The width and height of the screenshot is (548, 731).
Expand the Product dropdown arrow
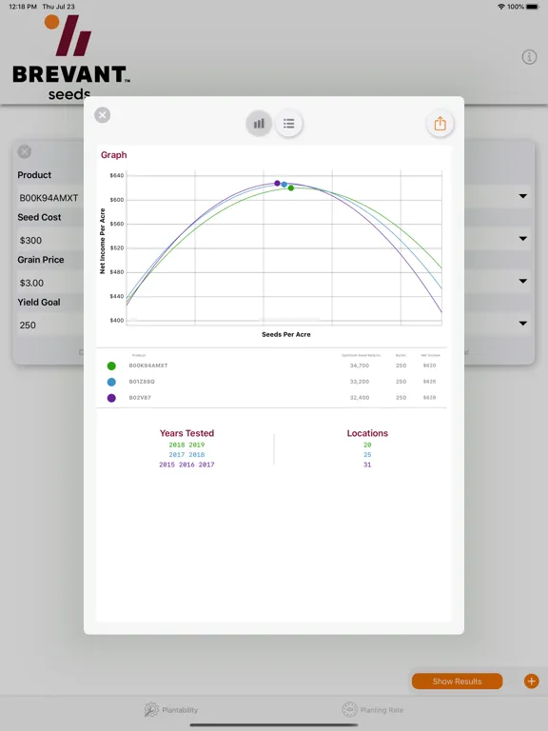[x=523, y=196]
